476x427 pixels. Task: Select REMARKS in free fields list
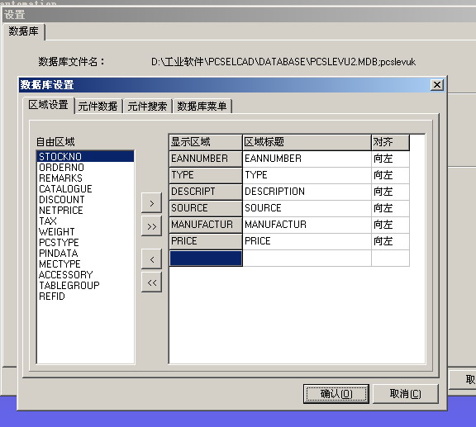coord(85,178)
